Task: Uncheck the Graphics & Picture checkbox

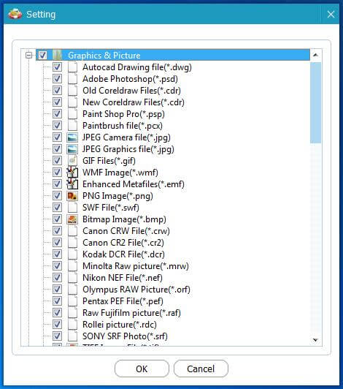Action: coord(42,55)
